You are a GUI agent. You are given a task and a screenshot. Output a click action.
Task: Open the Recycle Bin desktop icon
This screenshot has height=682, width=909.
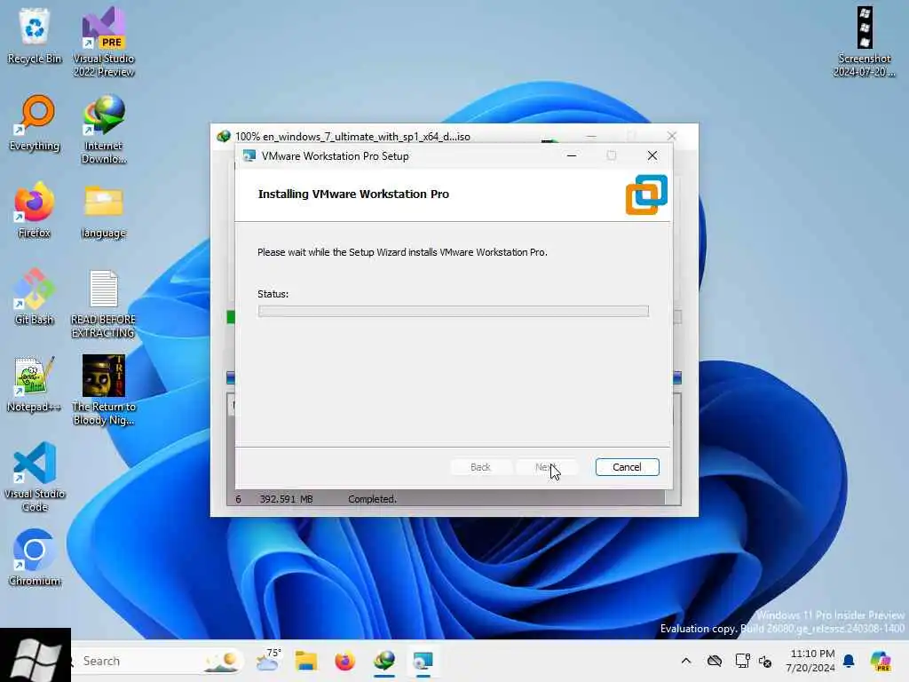pyautogui.click(x=35, y=36)
